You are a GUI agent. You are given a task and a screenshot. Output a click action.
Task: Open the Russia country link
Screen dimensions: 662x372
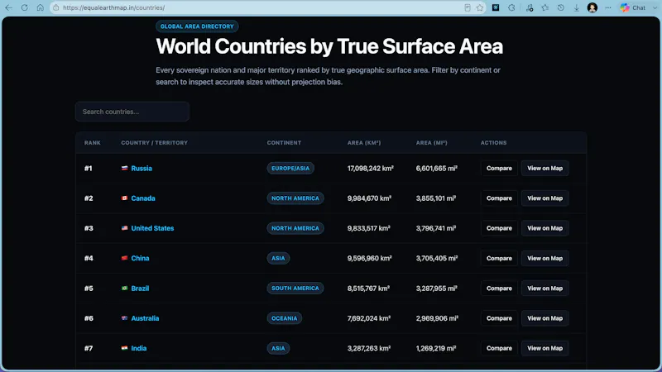[x=142, y=169]
